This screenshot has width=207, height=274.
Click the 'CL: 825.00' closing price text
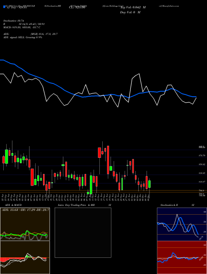tap(77, 7)
